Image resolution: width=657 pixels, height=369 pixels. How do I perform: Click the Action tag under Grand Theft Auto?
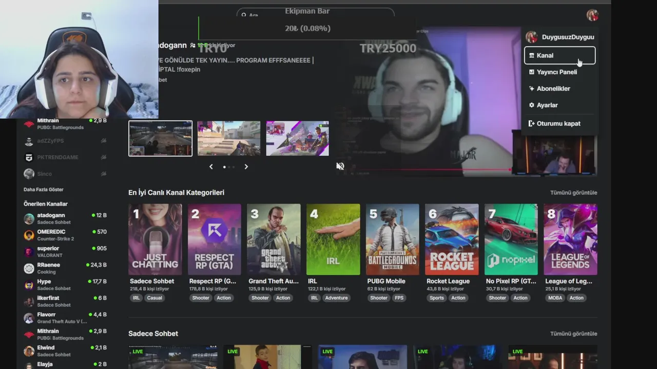tap(283, 298)
